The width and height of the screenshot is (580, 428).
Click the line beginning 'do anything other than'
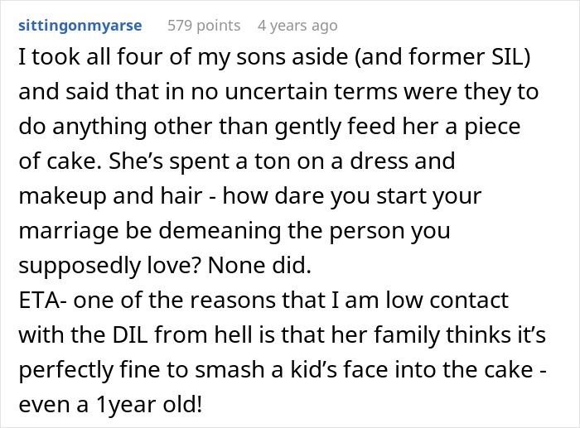[x=269, y=127]
